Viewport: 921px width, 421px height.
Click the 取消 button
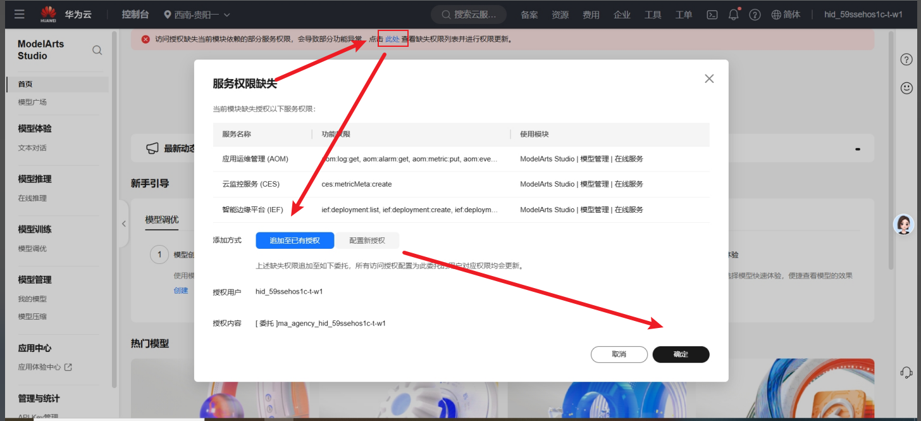click(x=619, y=355)
